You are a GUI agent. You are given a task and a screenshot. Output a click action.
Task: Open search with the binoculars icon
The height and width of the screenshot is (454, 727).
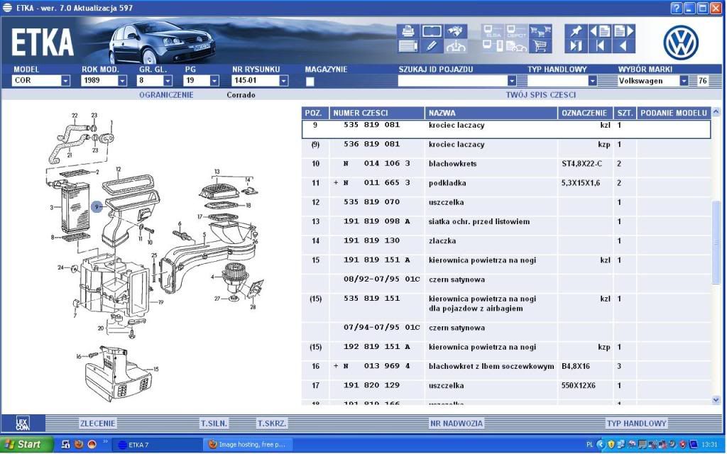(455, 31)
